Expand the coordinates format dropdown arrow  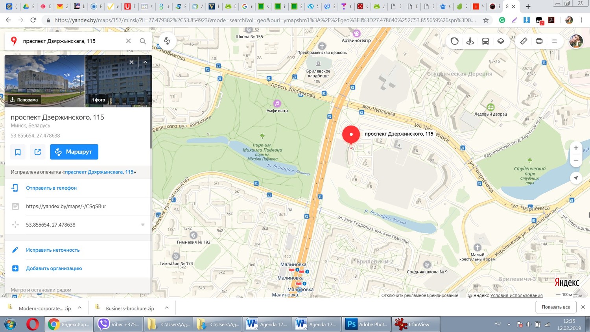pyautogui.click(x=143, y=225)
